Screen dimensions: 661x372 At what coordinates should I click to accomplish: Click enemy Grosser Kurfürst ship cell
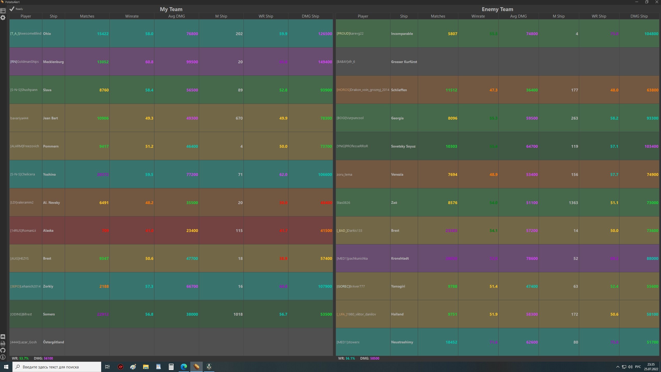click(404, 62)
